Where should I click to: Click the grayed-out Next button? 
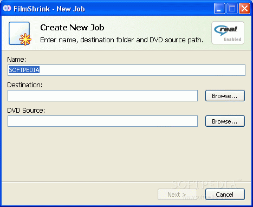coord(177,195)
